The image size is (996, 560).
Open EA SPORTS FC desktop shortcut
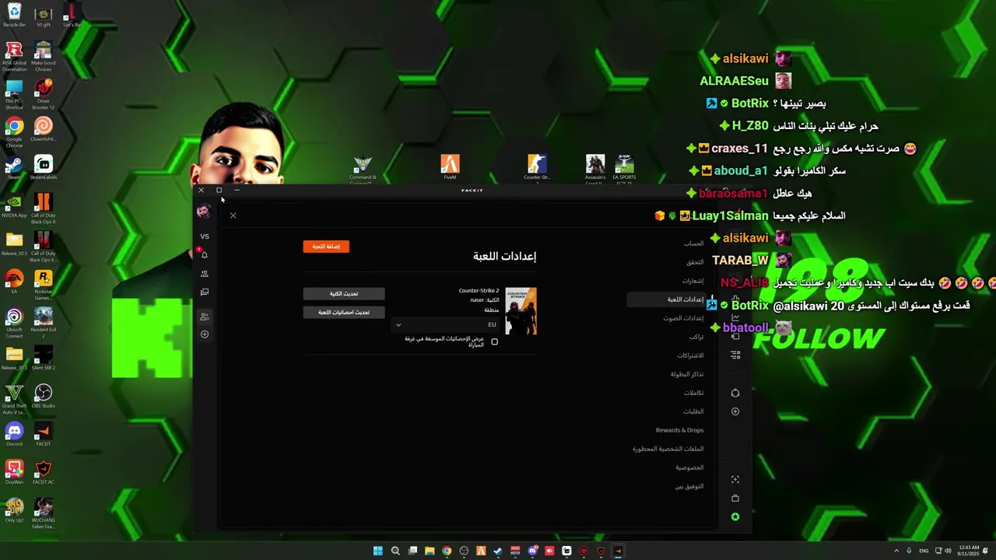(624, 167)
